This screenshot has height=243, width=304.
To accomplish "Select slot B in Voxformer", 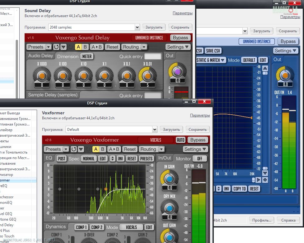I will pyautogui.click(x=103, y=149).
